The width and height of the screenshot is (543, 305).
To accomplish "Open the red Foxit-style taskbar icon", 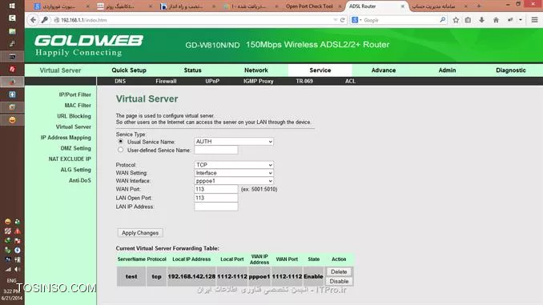I will (x=12, y=69).
